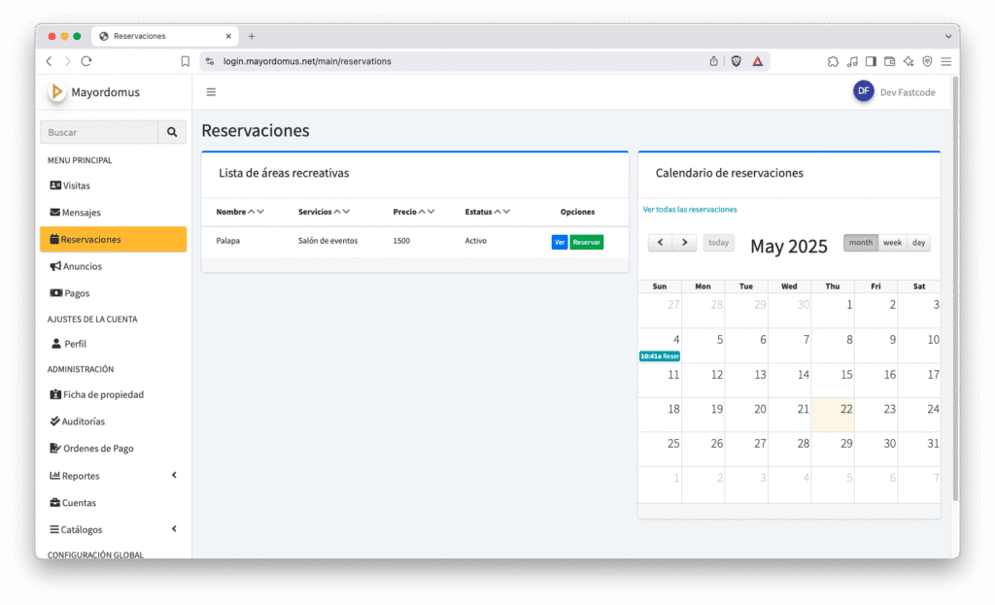Open Ficha de propiedad

(x=102, y=395)
